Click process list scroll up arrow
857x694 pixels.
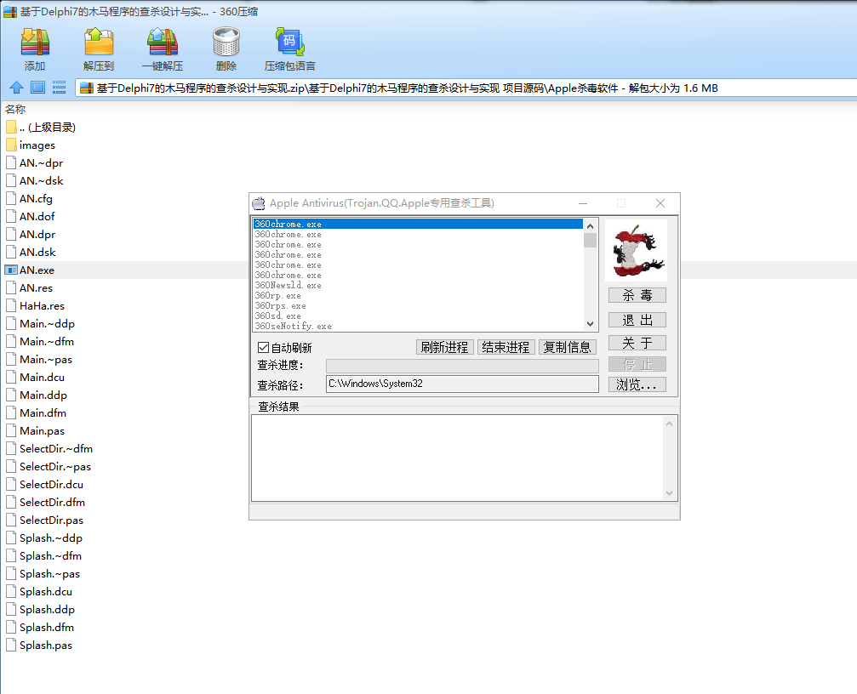click(x=590, y=225)
